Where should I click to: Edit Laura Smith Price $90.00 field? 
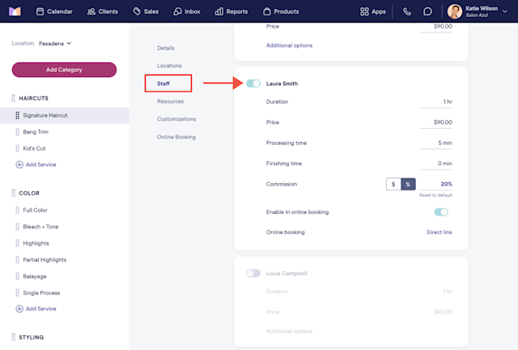[436, 122]
